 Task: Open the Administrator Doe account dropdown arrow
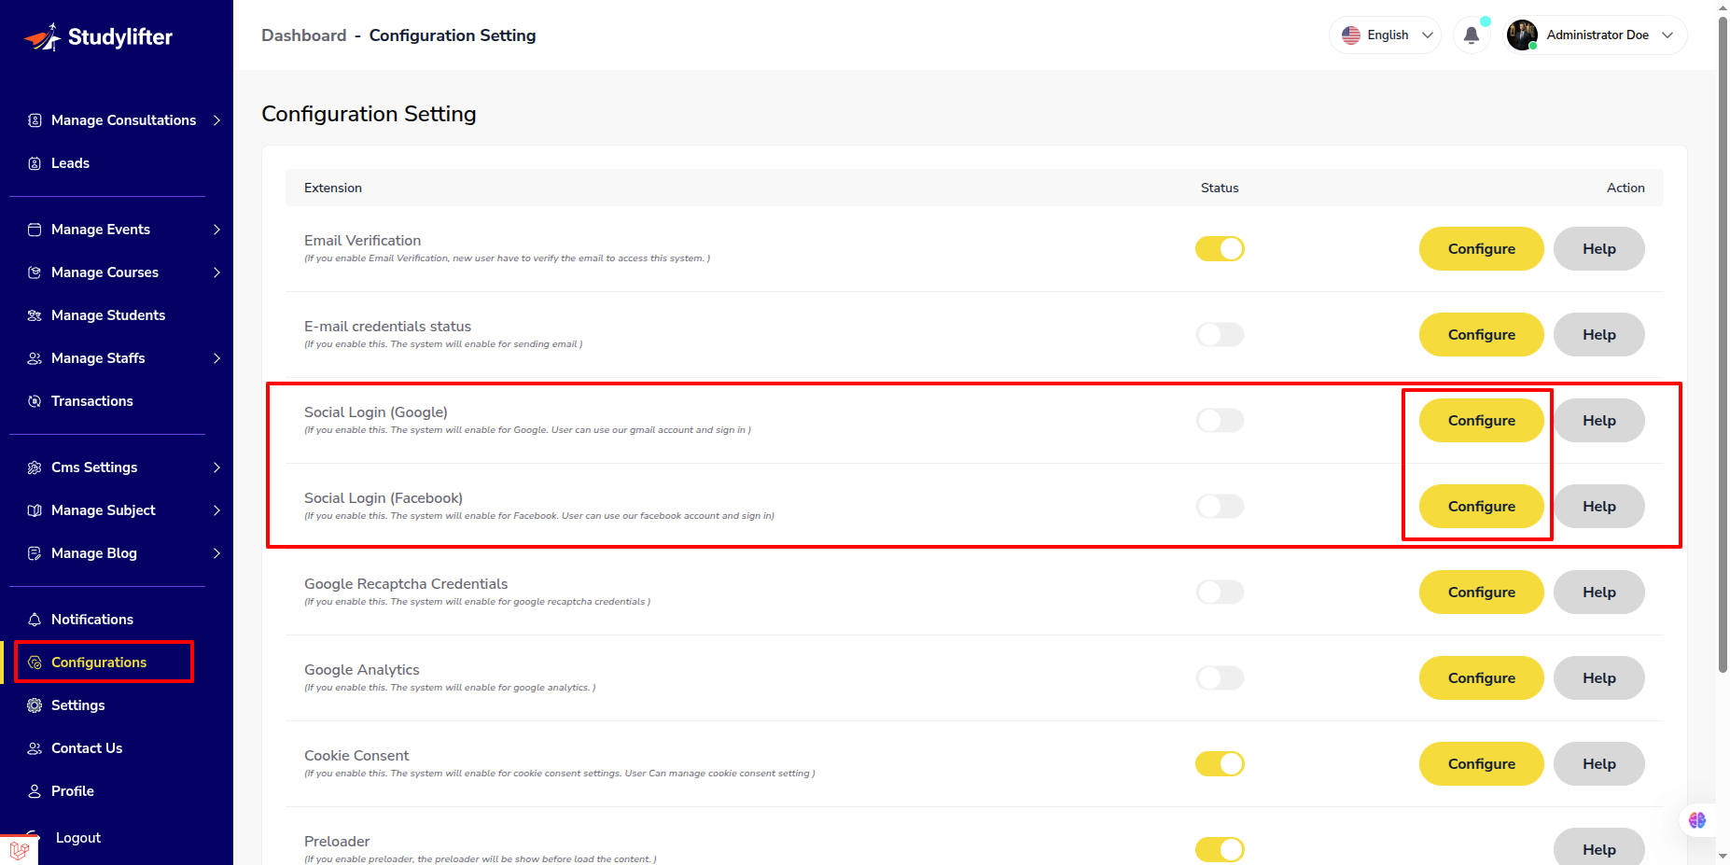(x=1667, y=35)
